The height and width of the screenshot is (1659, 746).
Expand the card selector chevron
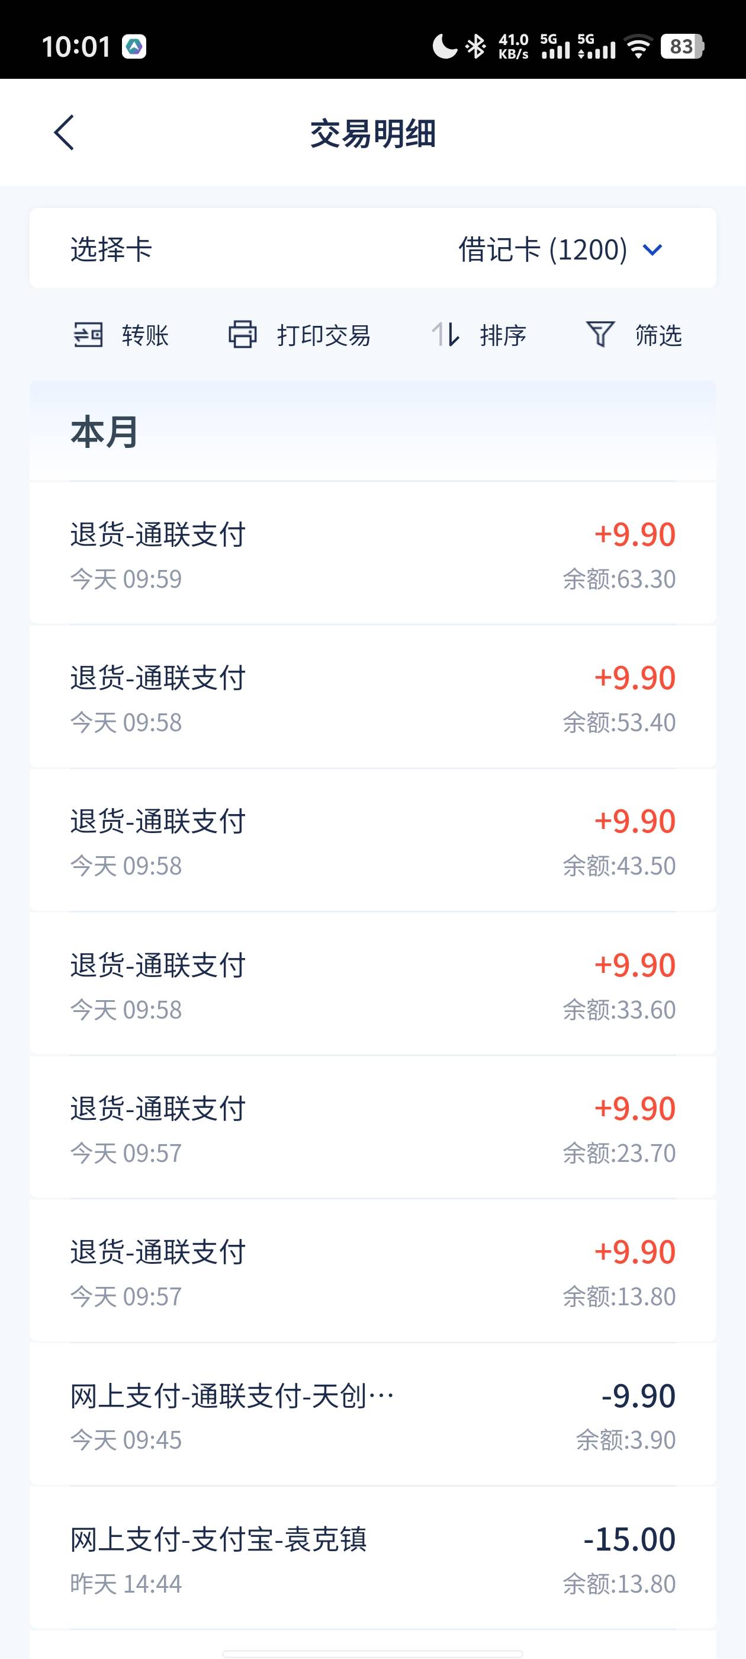652,250
